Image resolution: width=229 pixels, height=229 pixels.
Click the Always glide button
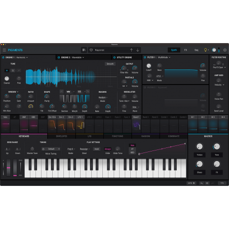coord(107,149)
